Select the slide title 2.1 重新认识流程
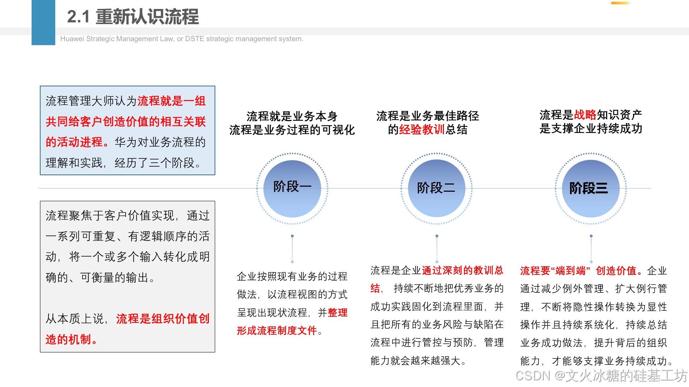The height and width of the screenshot is (387, 689). [x=133, y=17]
